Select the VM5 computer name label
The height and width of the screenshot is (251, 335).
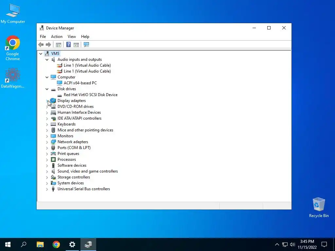click(x=55, y=54)
